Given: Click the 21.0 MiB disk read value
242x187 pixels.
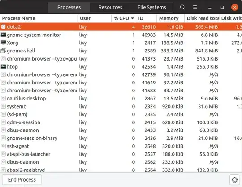Looking at the screenshot, I should click(208, 138).
